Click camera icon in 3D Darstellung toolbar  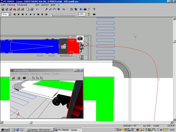(x=24, y=78)
